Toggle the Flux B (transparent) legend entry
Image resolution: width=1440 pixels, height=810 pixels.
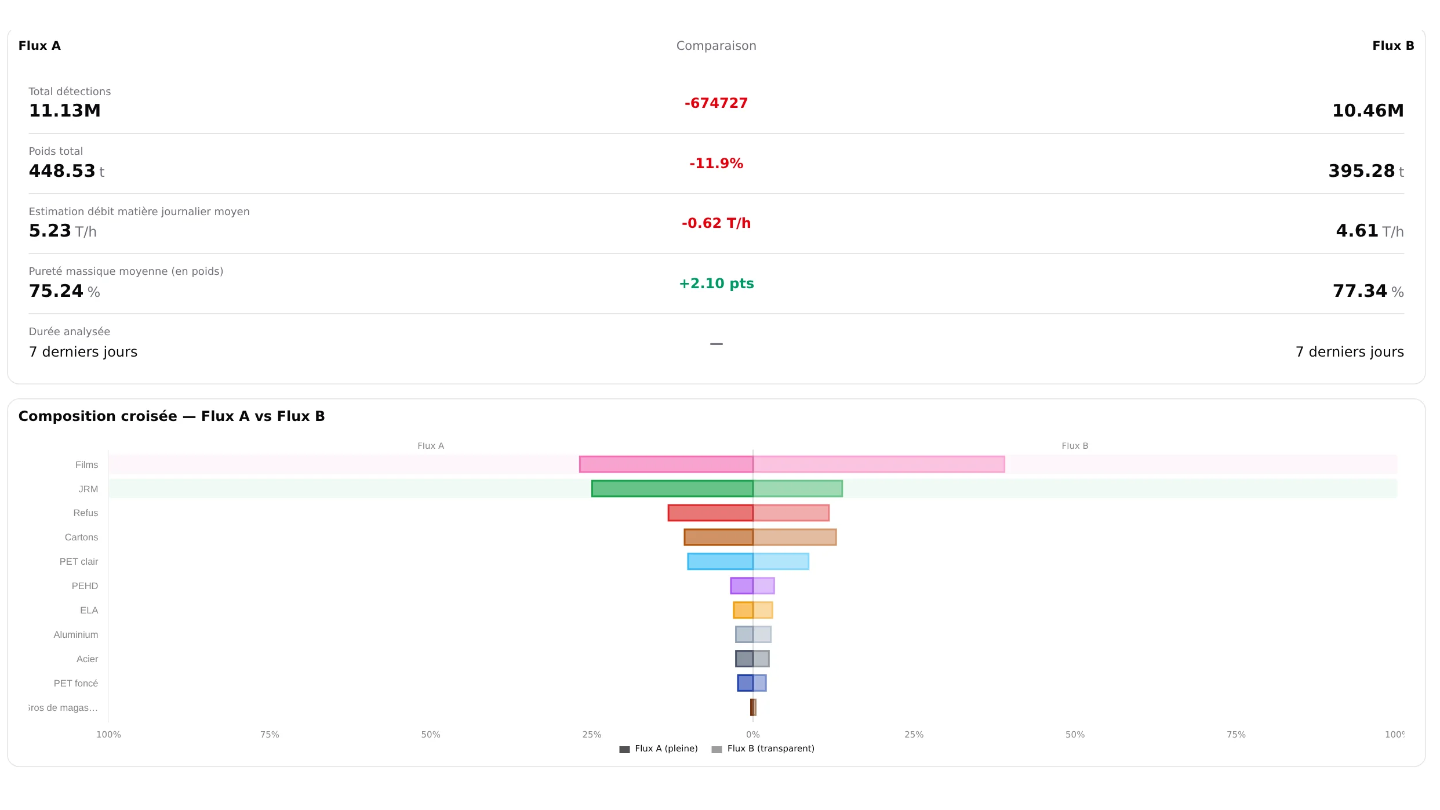763,749
